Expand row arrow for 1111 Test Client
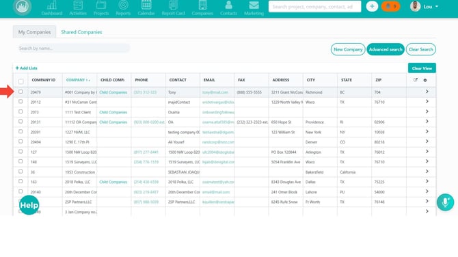The width and height of the screenshot is (458, 257). click(x=427, y=111)
